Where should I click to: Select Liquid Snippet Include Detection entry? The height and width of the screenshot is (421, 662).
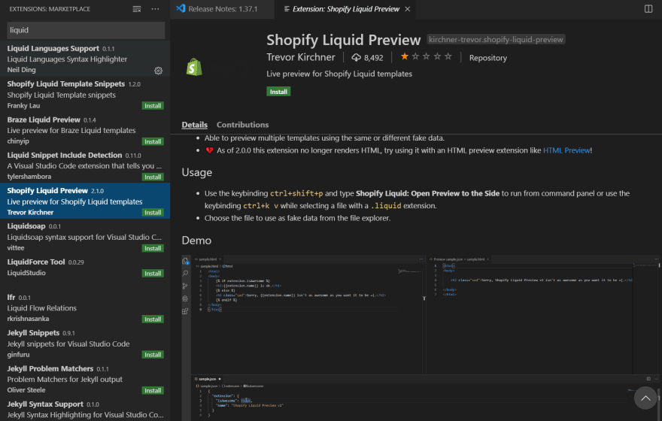(85, 165)
